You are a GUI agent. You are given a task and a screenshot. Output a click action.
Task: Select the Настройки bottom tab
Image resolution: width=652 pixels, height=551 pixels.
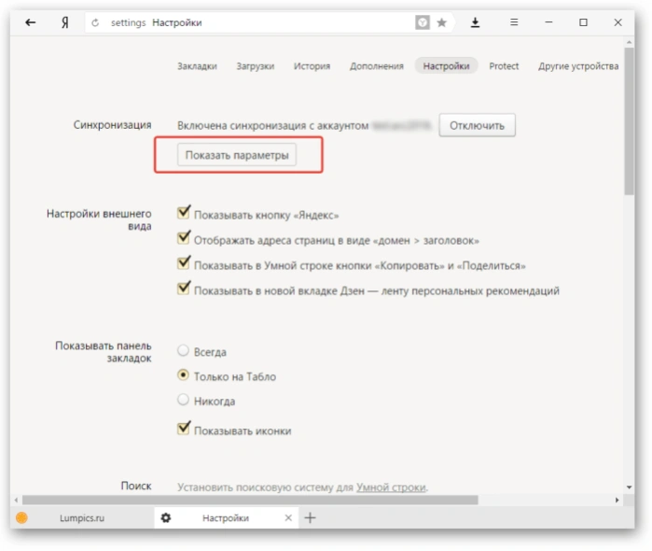[x=227, y=517]
